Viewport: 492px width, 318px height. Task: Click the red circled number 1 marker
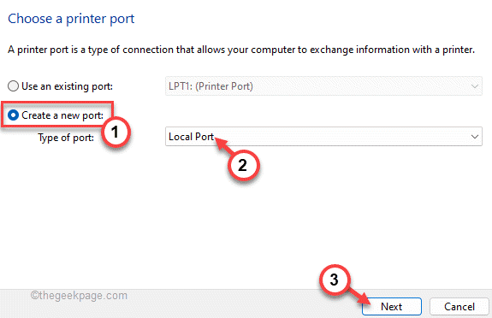click(116, 132)
